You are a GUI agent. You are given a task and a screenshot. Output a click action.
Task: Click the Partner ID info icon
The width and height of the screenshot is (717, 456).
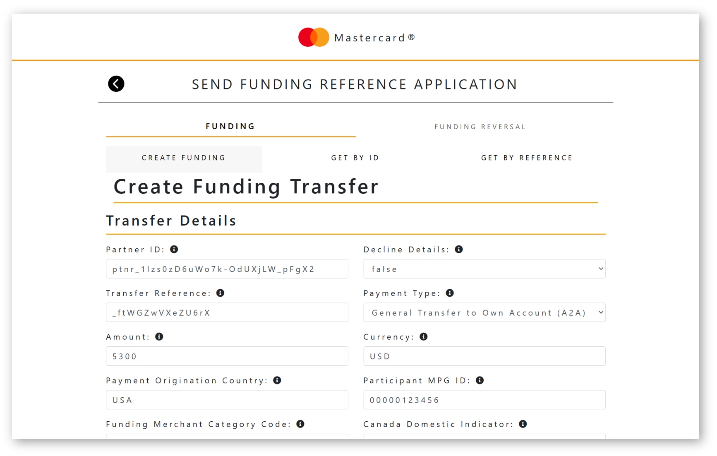[x=174, y=249]
